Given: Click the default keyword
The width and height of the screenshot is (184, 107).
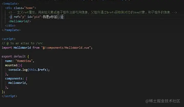Looking at the screenshot, I should pos(19,56).
